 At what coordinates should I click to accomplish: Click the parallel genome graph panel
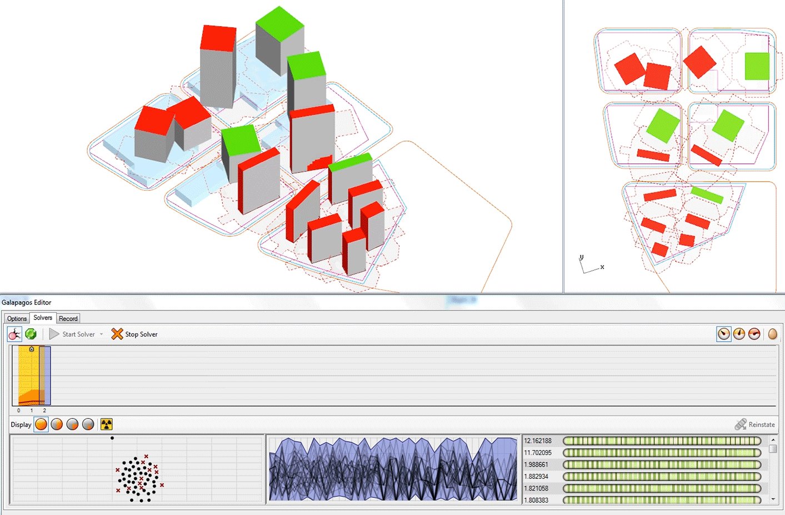click(393, 469)
